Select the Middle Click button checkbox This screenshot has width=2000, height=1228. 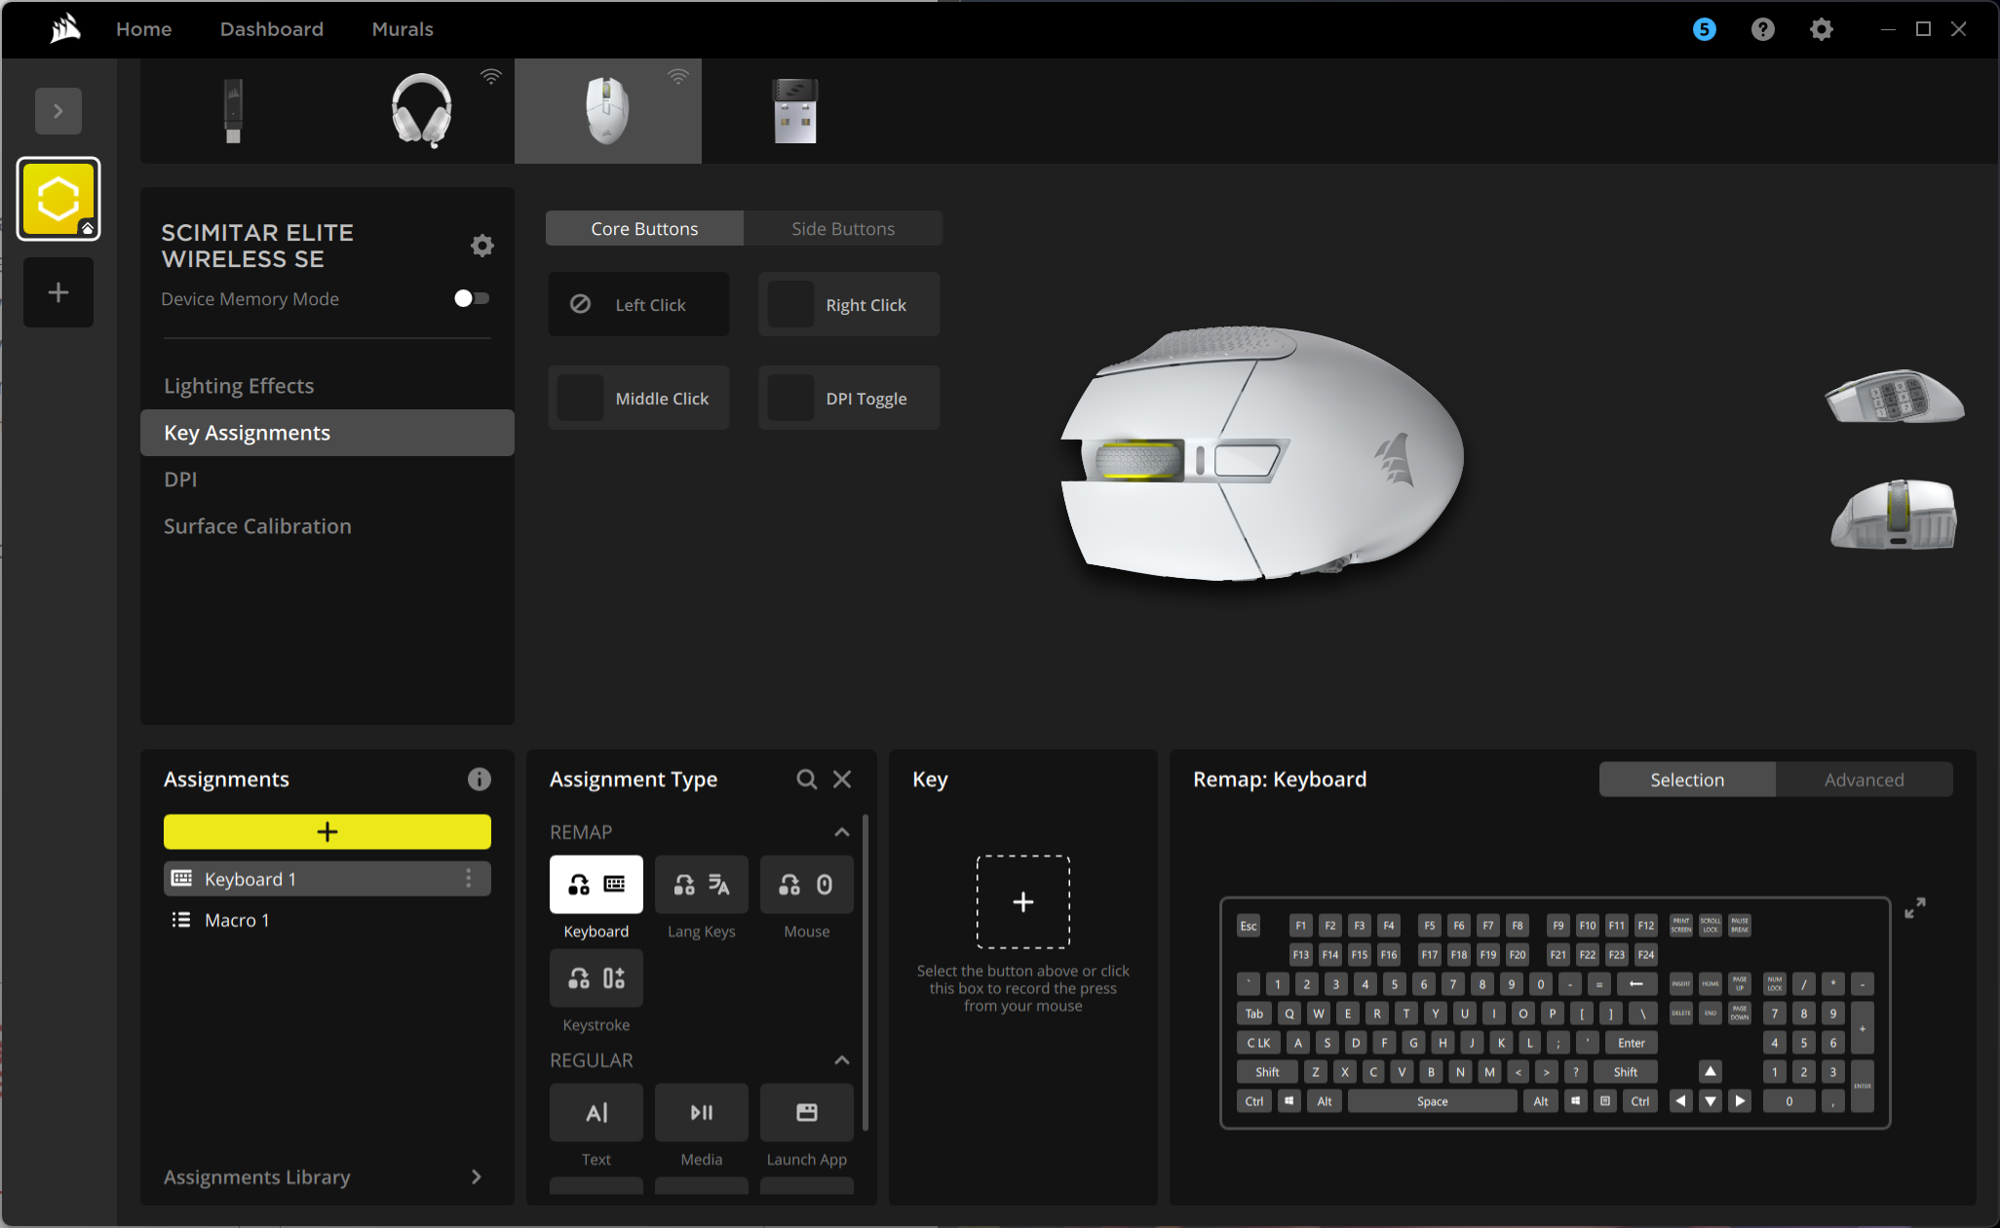click(x=580, y=398)
